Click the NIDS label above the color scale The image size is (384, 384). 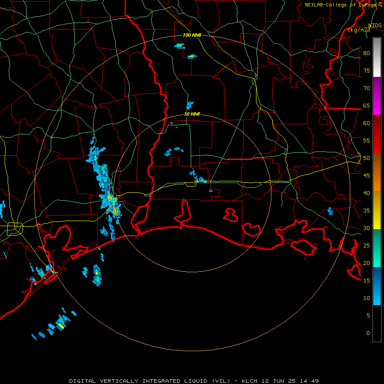375,26
